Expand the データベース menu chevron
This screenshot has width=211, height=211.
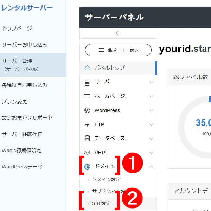[151, 139]
